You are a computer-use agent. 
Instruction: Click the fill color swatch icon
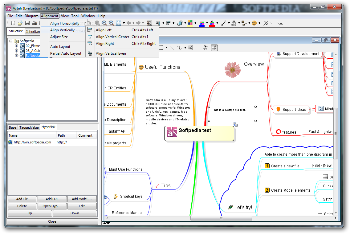click(190, 23)
